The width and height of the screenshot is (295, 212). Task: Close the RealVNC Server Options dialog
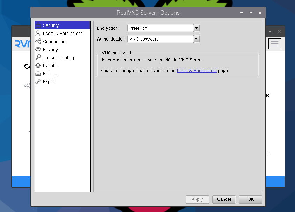pyautogui.click(x=260, y=13)
